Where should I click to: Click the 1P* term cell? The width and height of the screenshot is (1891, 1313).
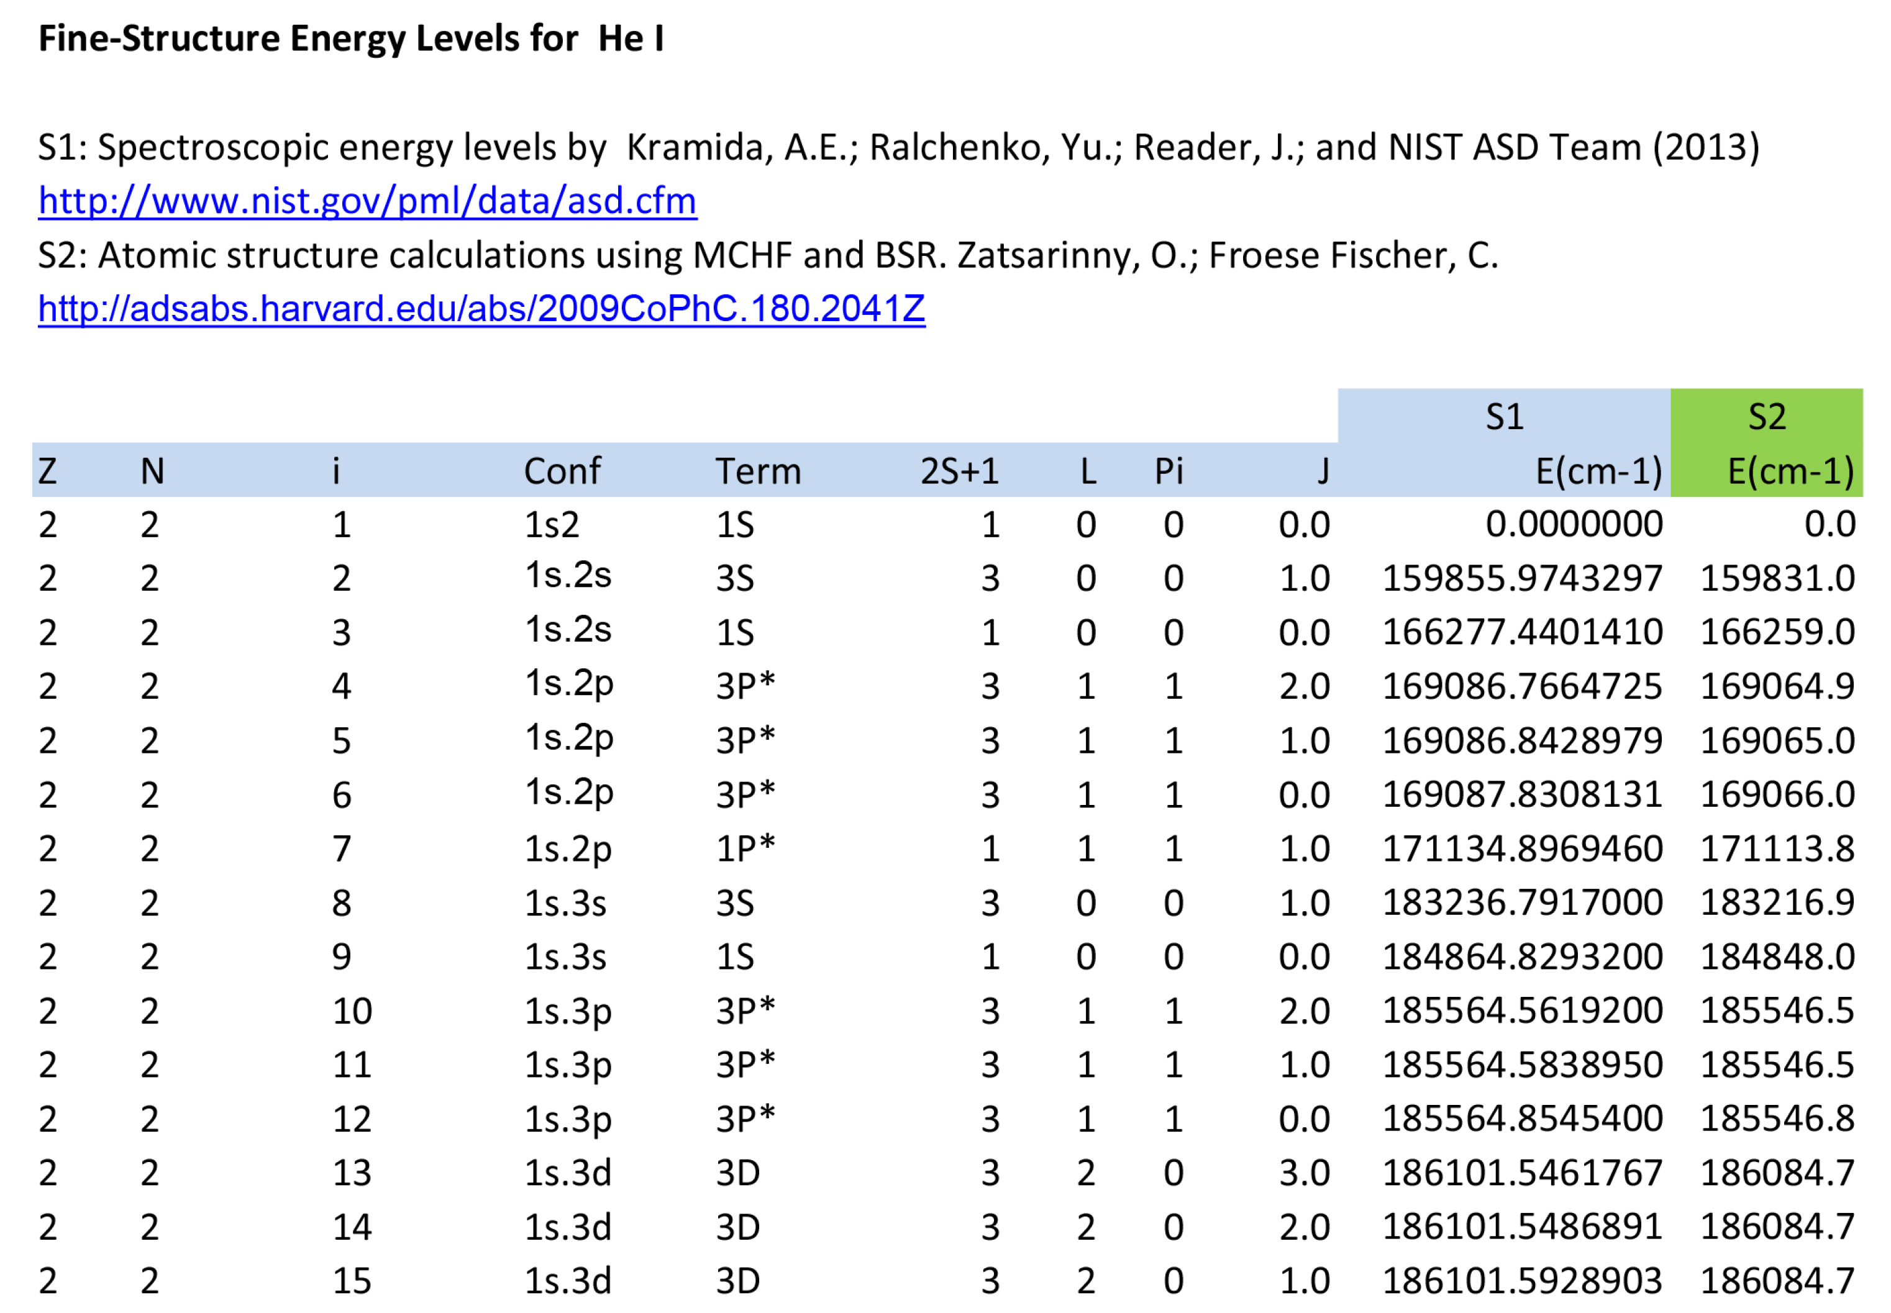745,848
